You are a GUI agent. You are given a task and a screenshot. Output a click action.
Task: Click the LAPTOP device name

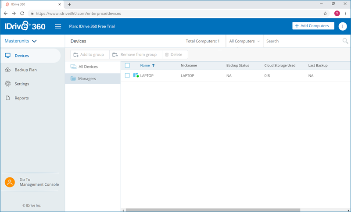tap(147, 75)
